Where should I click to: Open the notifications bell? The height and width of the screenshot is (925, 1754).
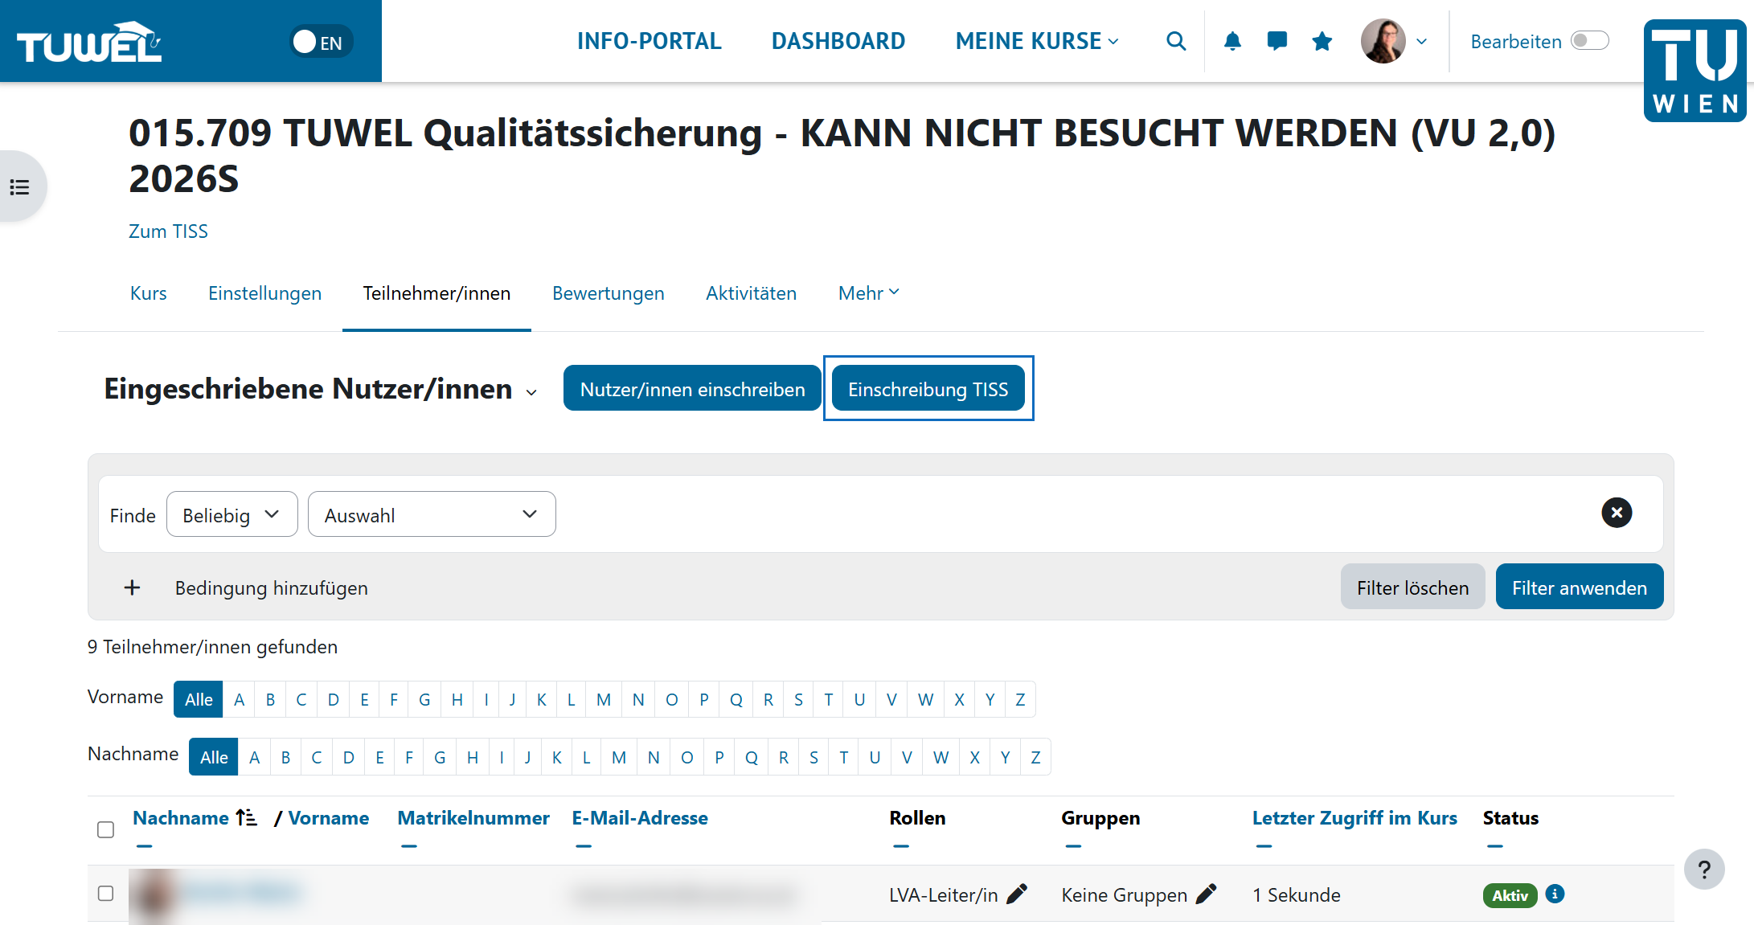tap(1232, 41)
